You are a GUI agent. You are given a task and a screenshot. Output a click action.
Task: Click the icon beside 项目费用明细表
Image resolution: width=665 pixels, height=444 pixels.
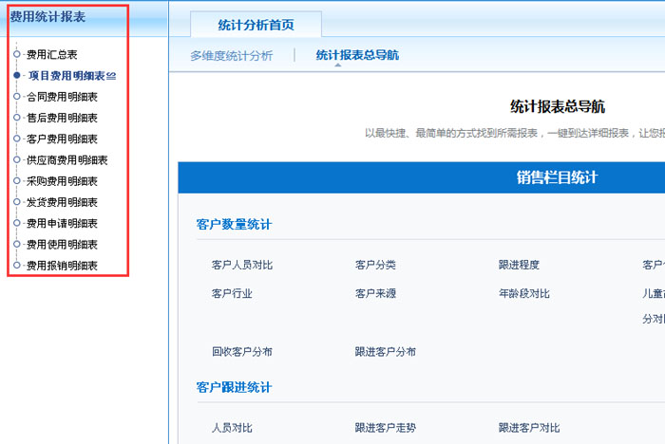111,76
